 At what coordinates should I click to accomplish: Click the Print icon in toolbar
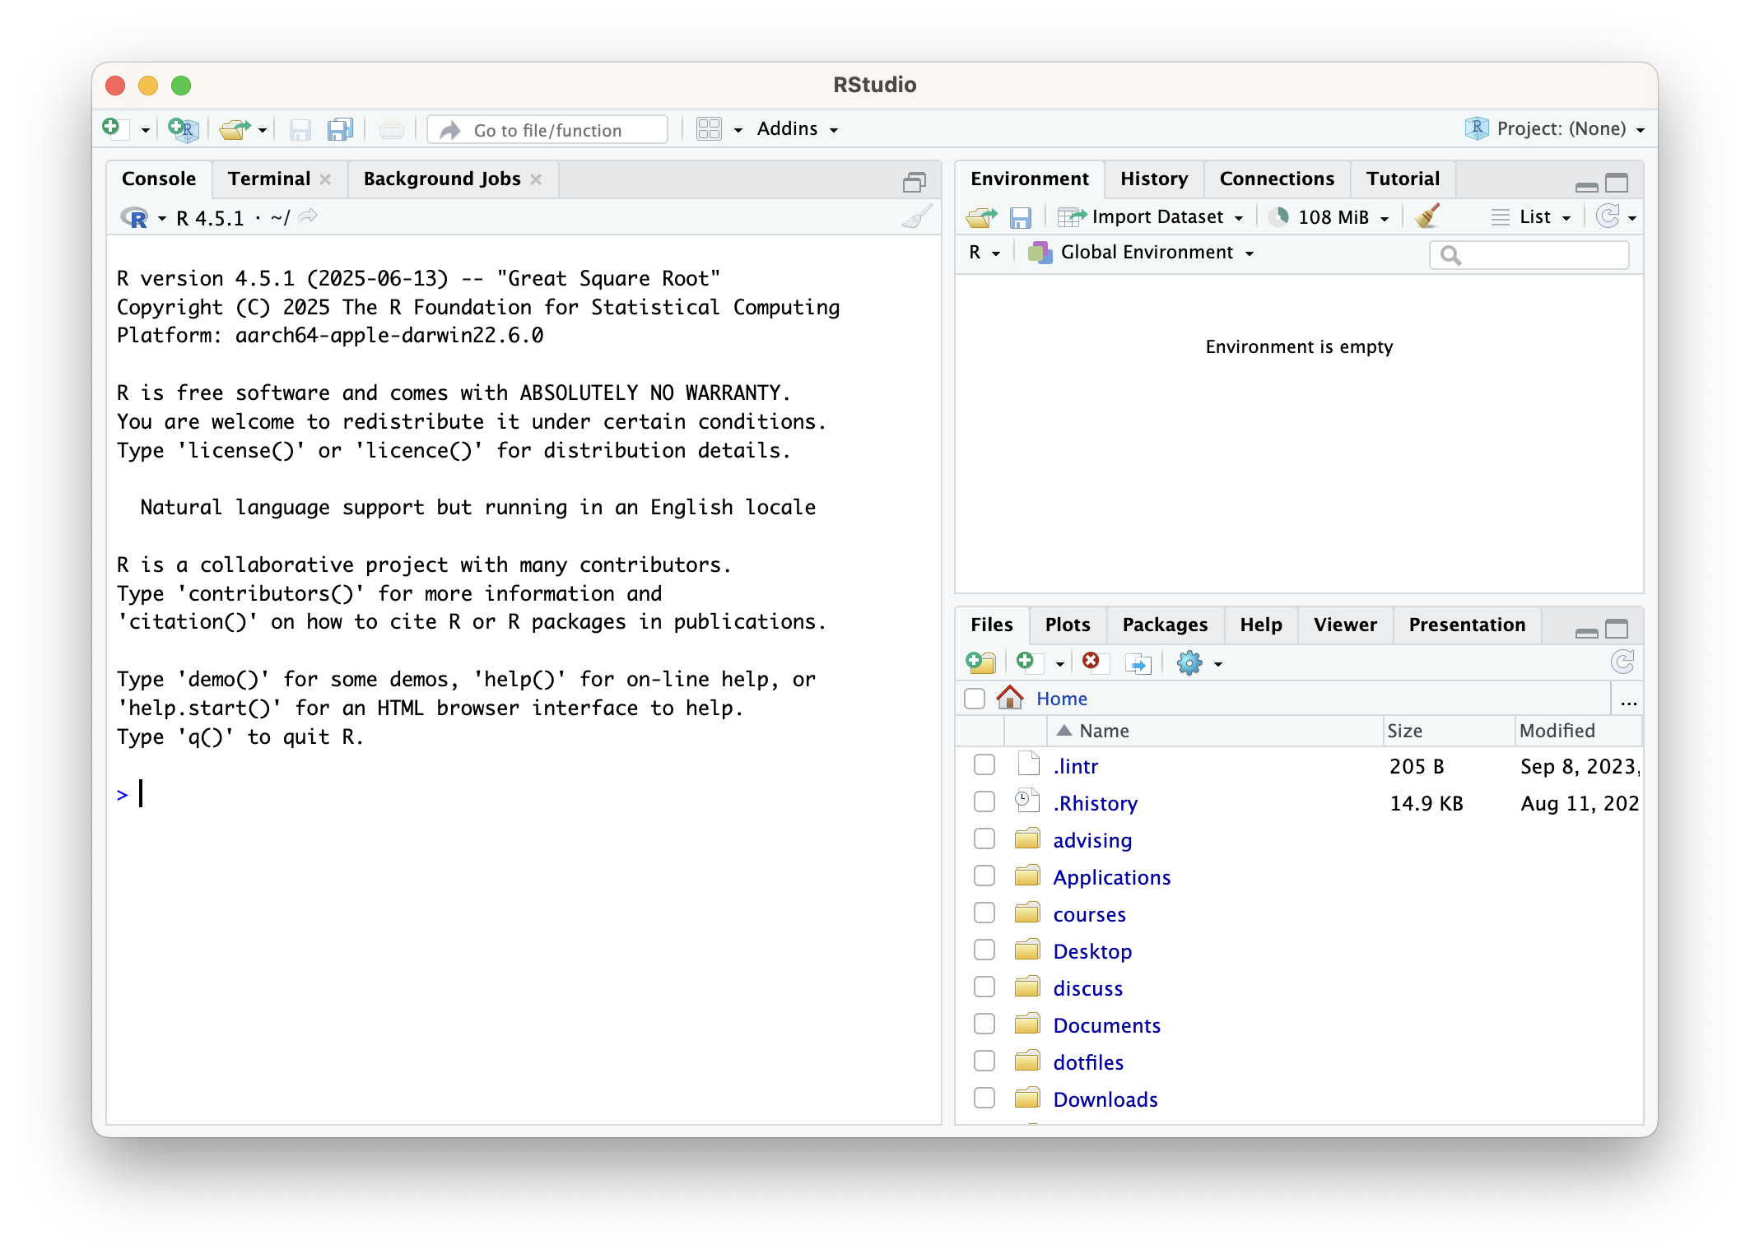pyautogui.click(x=391, y=129)
